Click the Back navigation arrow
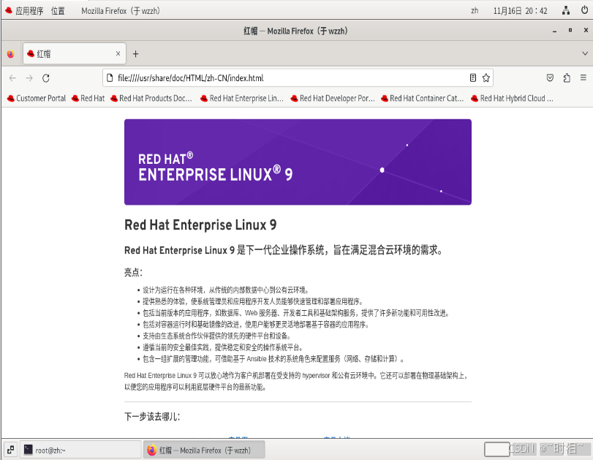The image size is (593, 460). pos(12,78)
